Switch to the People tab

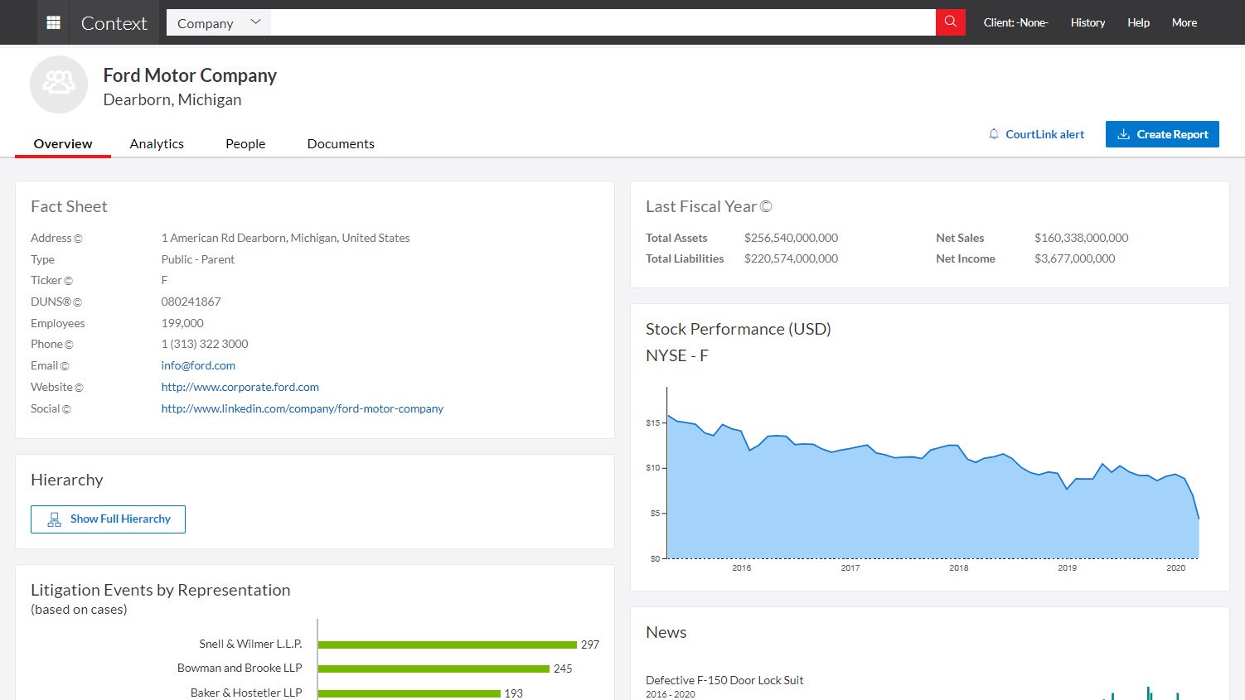[245, 143]
